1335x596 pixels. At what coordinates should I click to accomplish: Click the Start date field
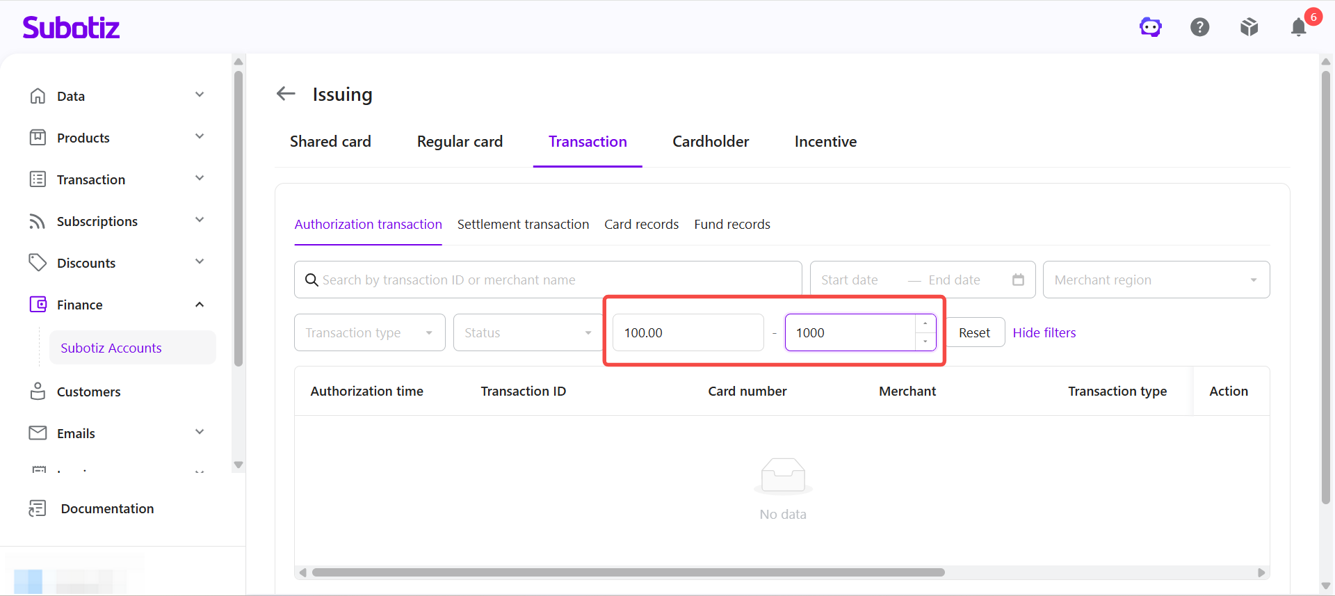tap(850, 280)
